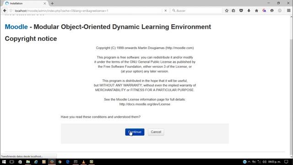Open the Windows Store taskbar icon
293x165 pixels.
[20, 162]
